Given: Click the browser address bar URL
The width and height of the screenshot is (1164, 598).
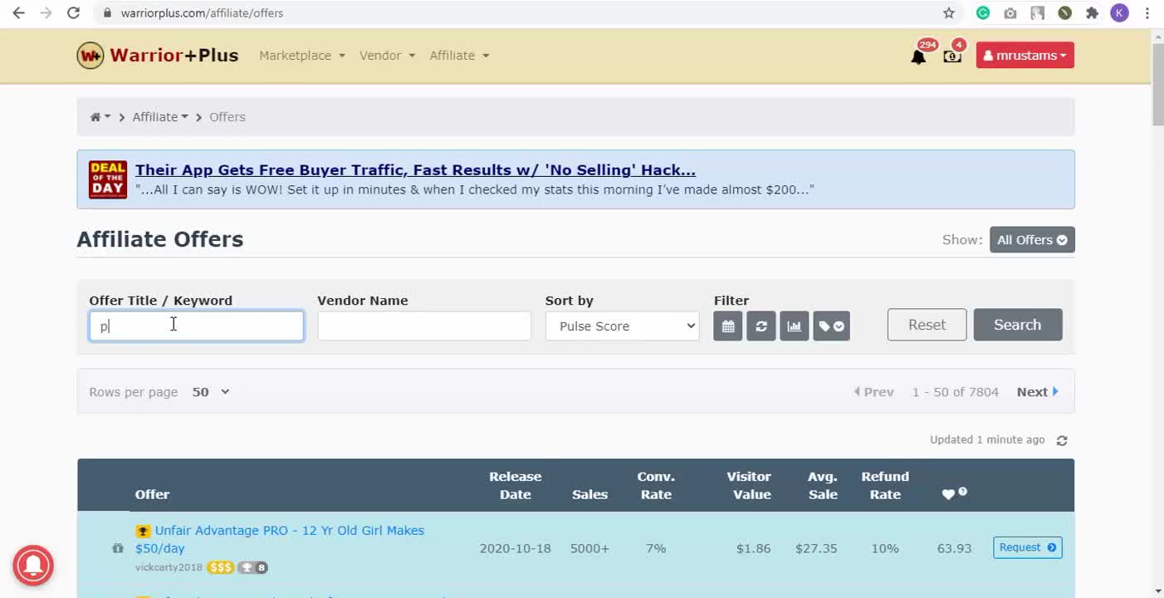Looking at the screenshot, I should [x=202, y=13].
